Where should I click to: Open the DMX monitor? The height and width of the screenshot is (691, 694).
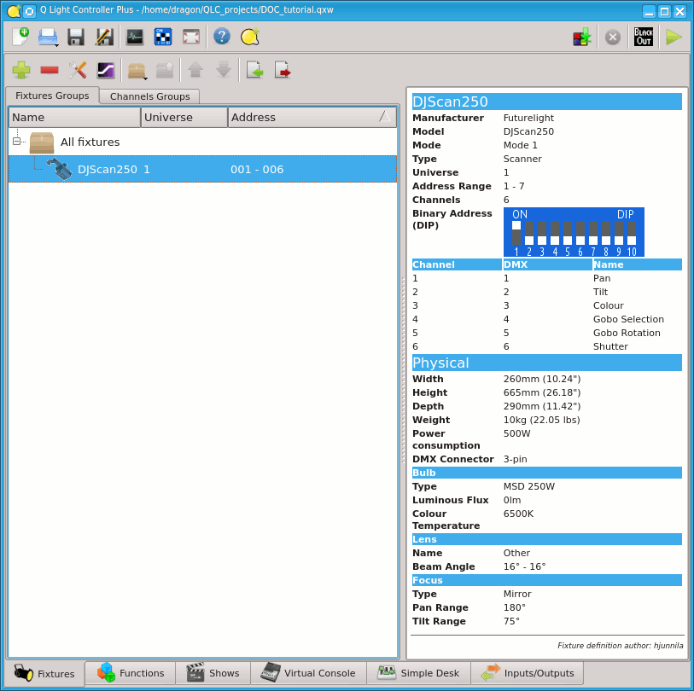click(x=135, y=38)
